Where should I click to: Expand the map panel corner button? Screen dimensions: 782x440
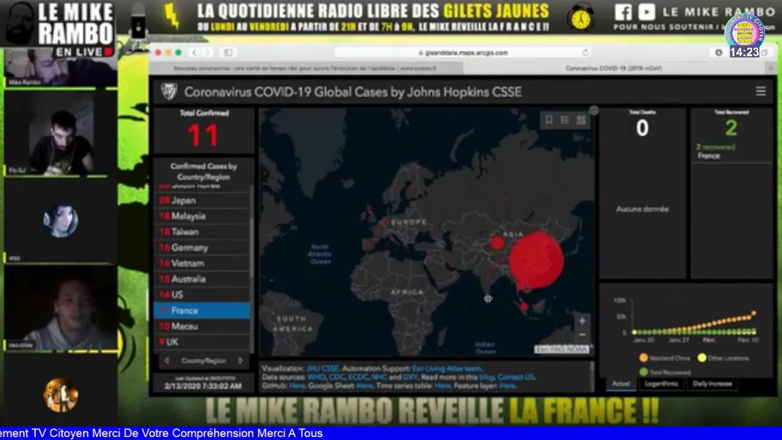point(593,111)
